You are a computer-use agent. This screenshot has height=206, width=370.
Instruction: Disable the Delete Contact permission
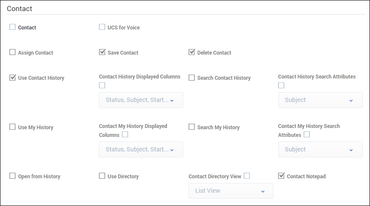[191, 52]
